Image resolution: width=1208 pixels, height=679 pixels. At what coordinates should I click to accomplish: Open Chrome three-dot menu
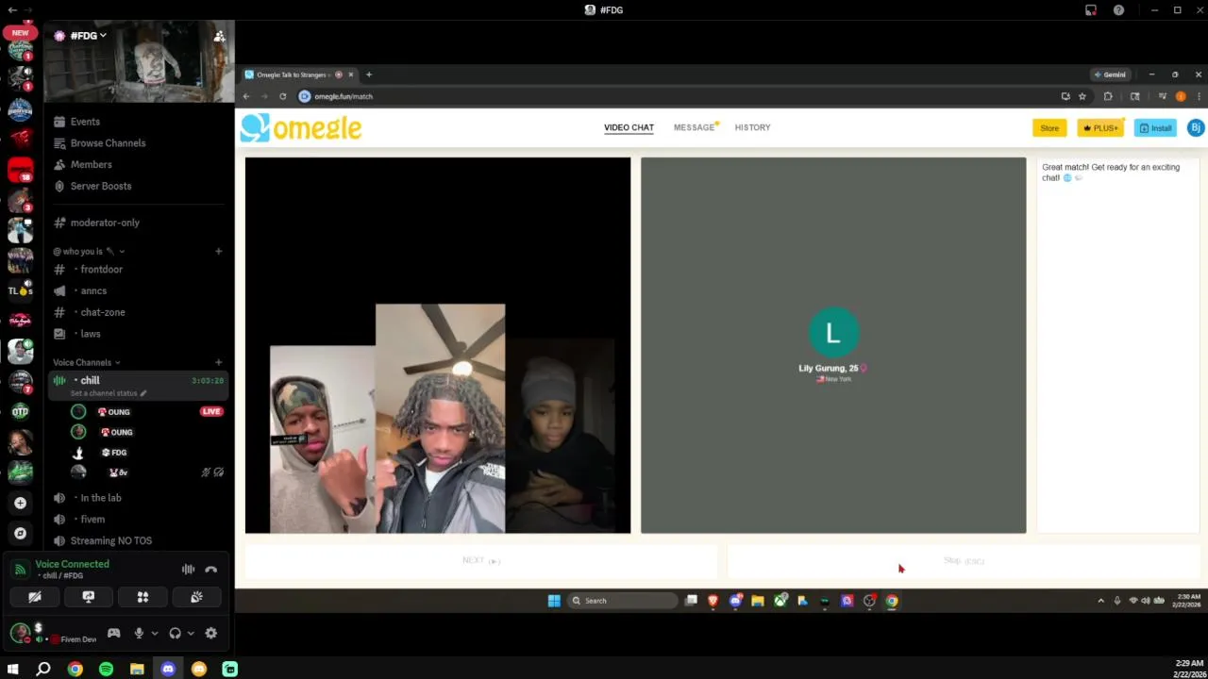(x=1199, y=96)
